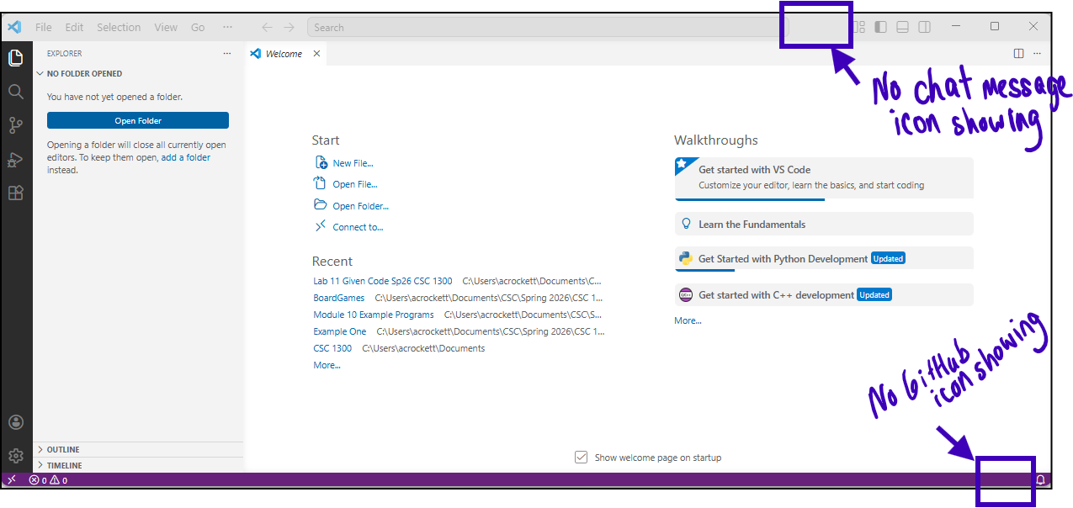Click the split editor right icon
The height and width of the screenshot is (508, 1073).
click(x=1018, y=54)
